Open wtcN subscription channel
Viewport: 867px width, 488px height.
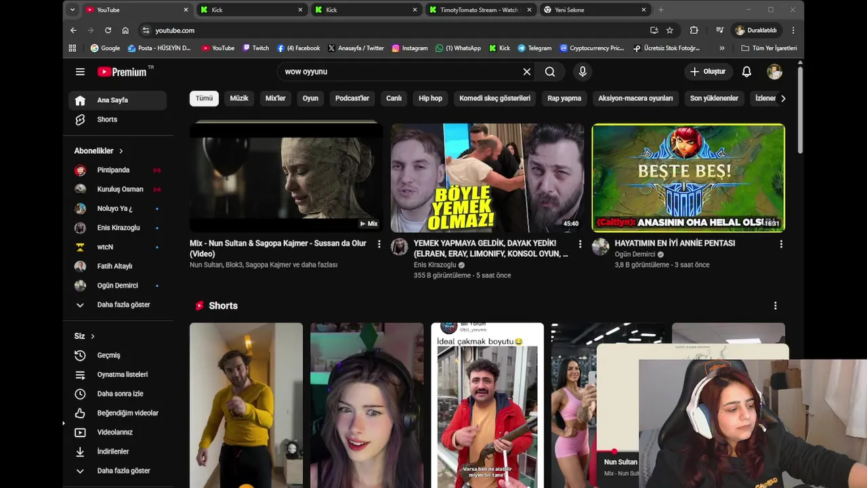[x=118, y=247]
